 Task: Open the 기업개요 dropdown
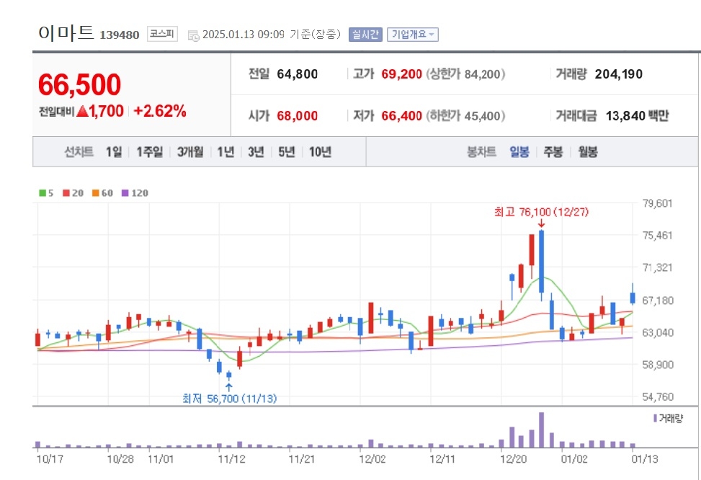tap(413, 35)
